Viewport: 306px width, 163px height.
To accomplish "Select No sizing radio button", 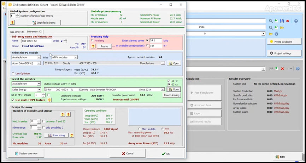I will pyautogui.click(x=93, y=40).
